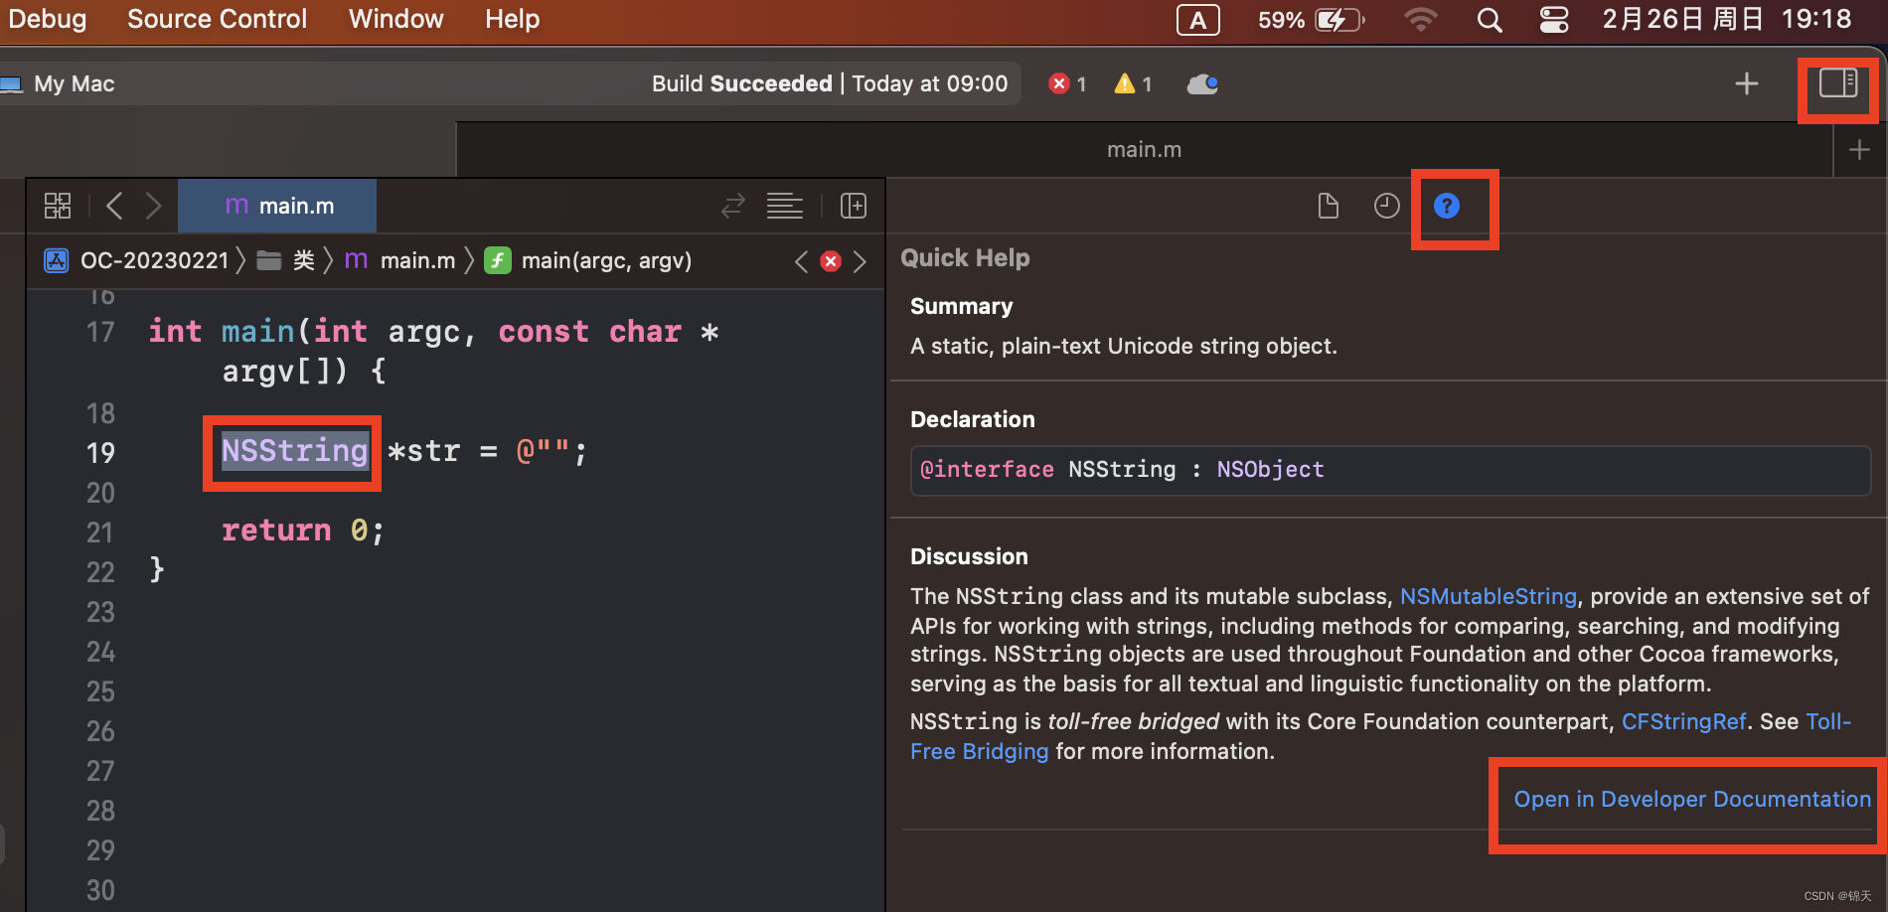Toggle editor review changes arrows
Image resolution: width=1888 pixels, height=912 pixels.
733,206
